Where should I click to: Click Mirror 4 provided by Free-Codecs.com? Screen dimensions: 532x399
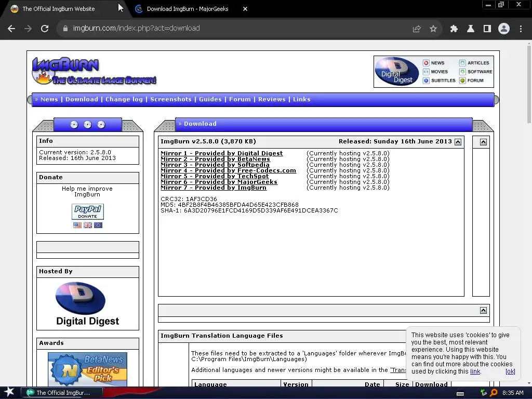point(229,170)
